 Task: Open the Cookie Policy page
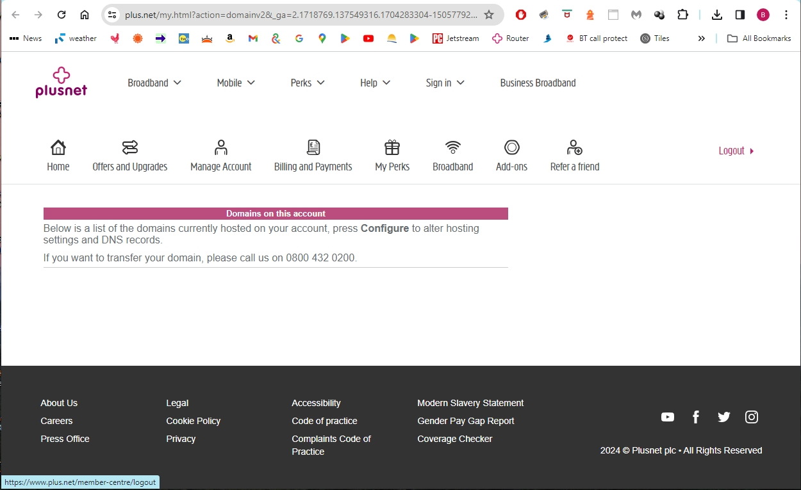[x=193, y=421]
